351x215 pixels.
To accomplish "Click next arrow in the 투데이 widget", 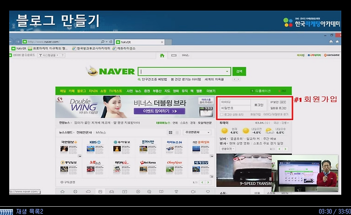I will [285, 149].
